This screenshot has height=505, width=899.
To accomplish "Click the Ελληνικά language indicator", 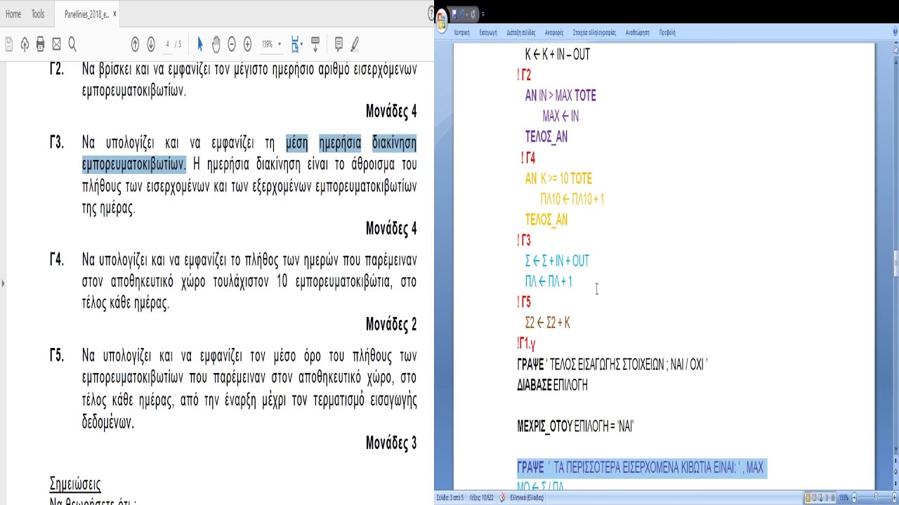I will point(527,498).
